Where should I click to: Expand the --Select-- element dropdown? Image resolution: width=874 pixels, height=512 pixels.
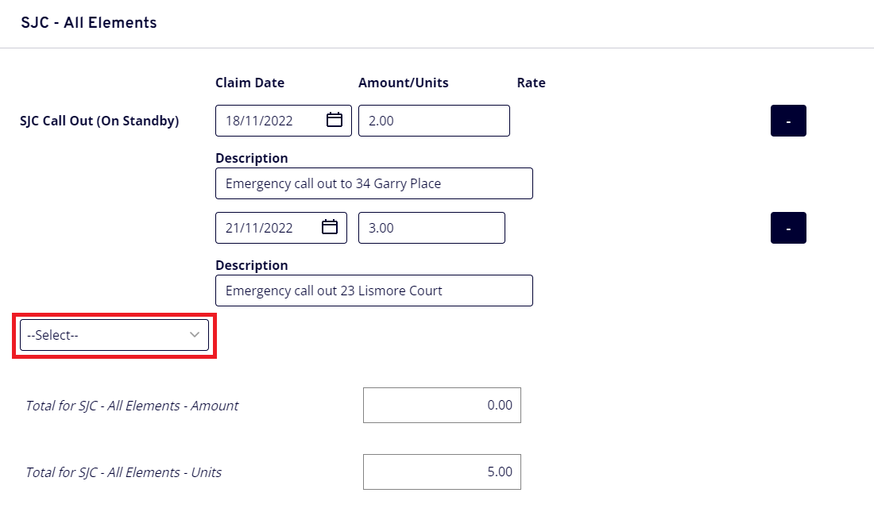pyautogui.click(x=114, y=335)
